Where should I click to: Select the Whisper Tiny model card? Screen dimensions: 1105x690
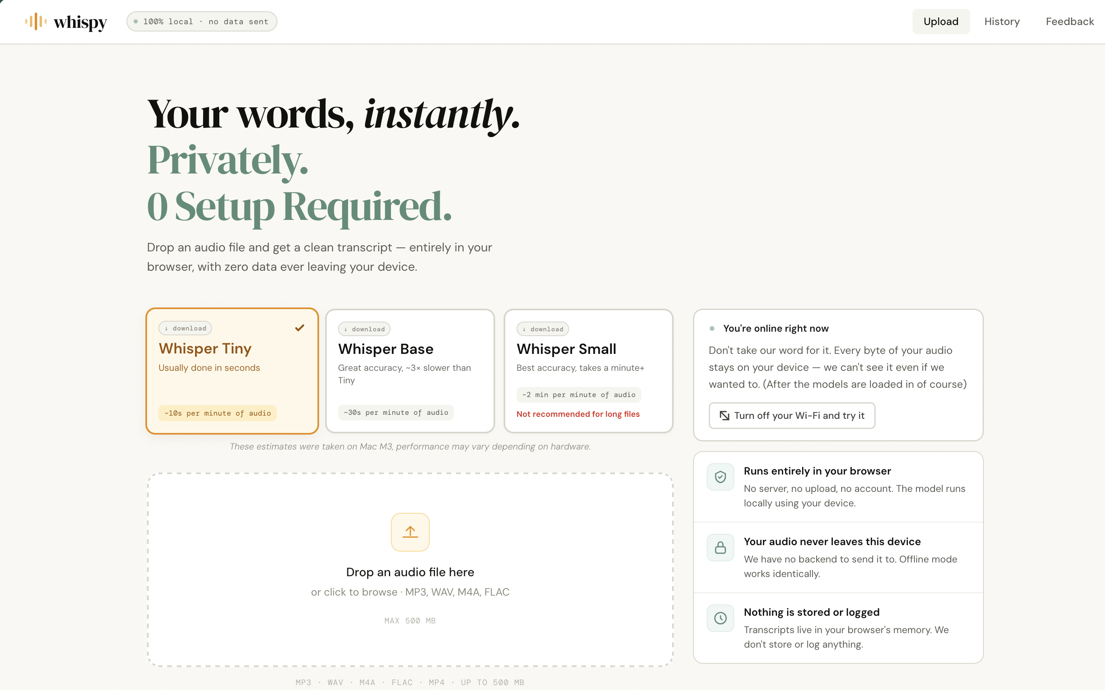coord(232,370)
